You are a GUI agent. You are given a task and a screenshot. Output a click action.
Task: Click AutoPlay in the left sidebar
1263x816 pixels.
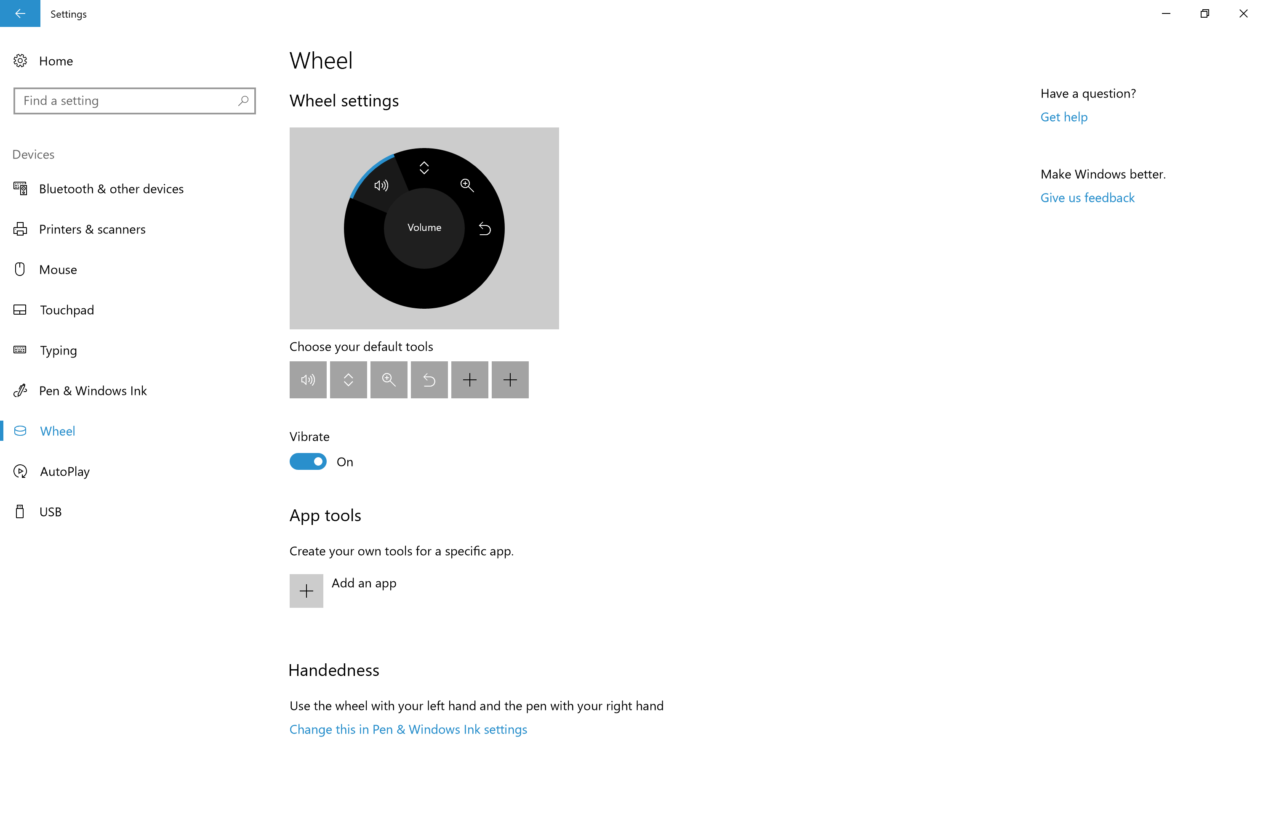coord(64,471)
